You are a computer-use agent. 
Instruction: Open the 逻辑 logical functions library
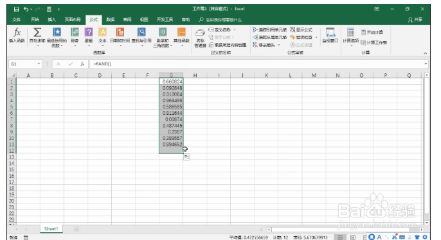pos(89,37)
